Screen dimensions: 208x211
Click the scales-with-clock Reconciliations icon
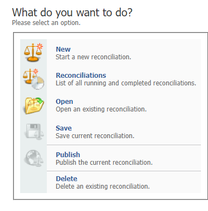click(33, 79)
